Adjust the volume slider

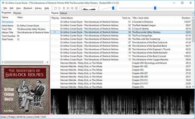113,8
